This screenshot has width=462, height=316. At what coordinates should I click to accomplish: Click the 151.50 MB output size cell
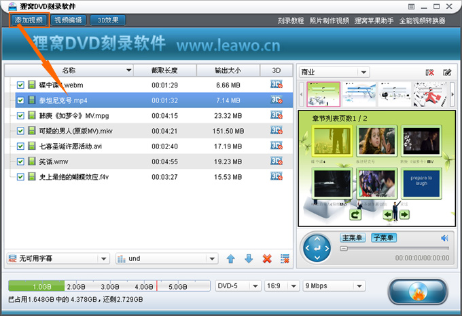point(228,131)
